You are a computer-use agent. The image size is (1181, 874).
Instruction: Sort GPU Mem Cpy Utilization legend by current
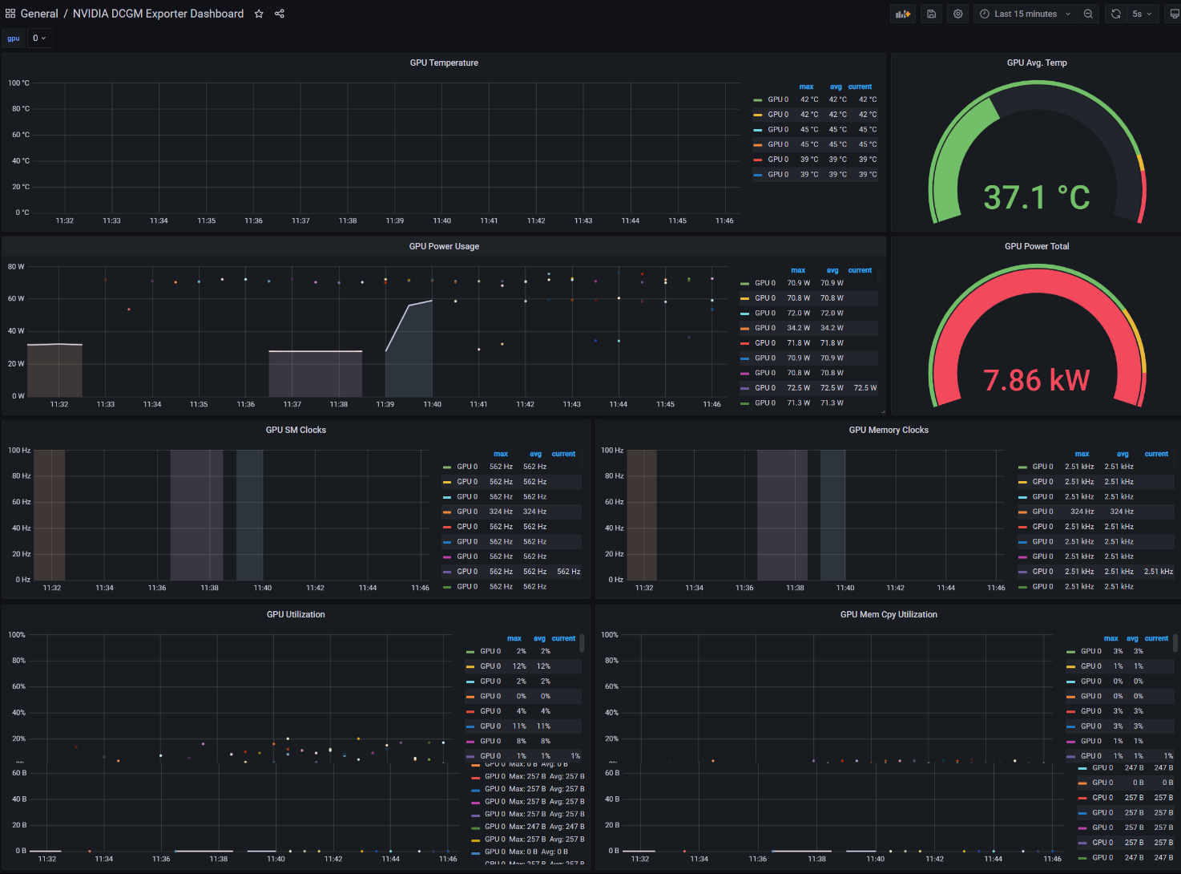coord(1156,638)
